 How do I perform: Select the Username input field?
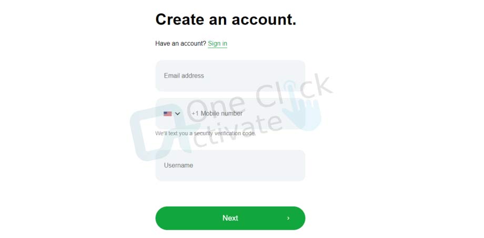coord(230,166)
